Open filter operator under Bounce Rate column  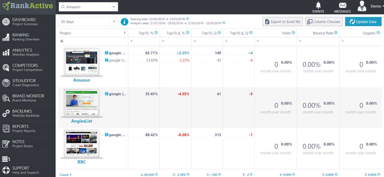[300, 41]
